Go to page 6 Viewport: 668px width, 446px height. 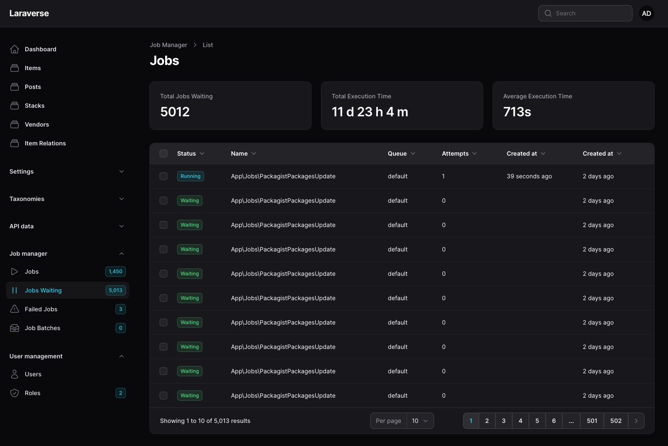tap(554, 421)
